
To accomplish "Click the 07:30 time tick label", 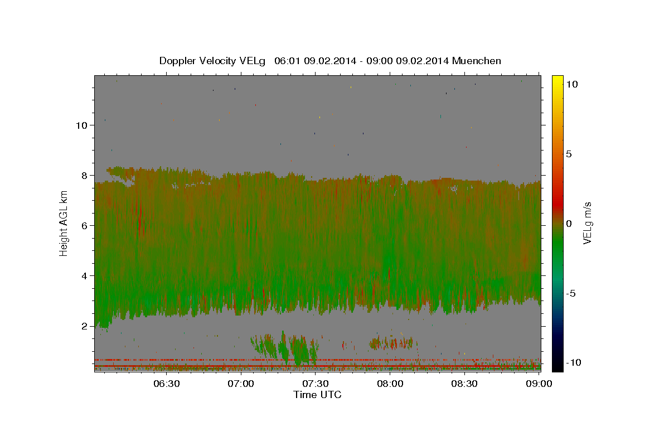I will (x=316, y=384).
